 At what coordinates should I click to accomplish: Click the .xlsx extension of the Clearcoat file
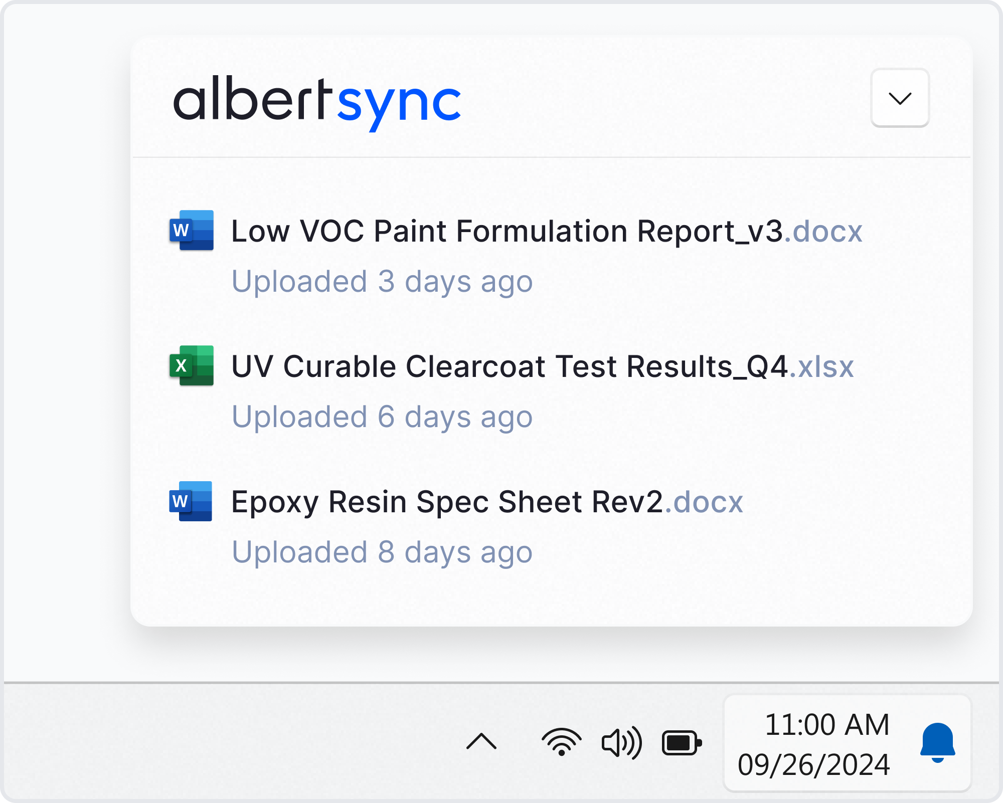click(x=821, y=366)
